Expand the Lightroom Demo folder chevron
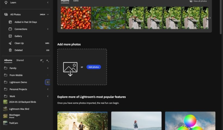The height and width of the screenshot is (130, 223). [x=48, y=82]
